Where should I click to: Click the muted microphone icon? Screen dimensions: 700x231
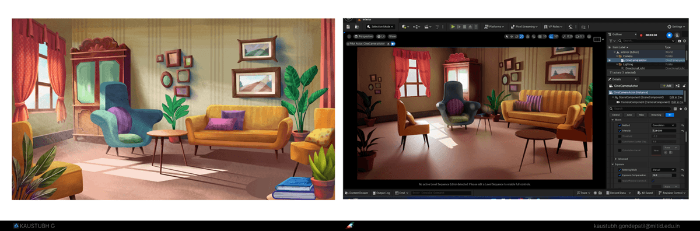[677, 35]
